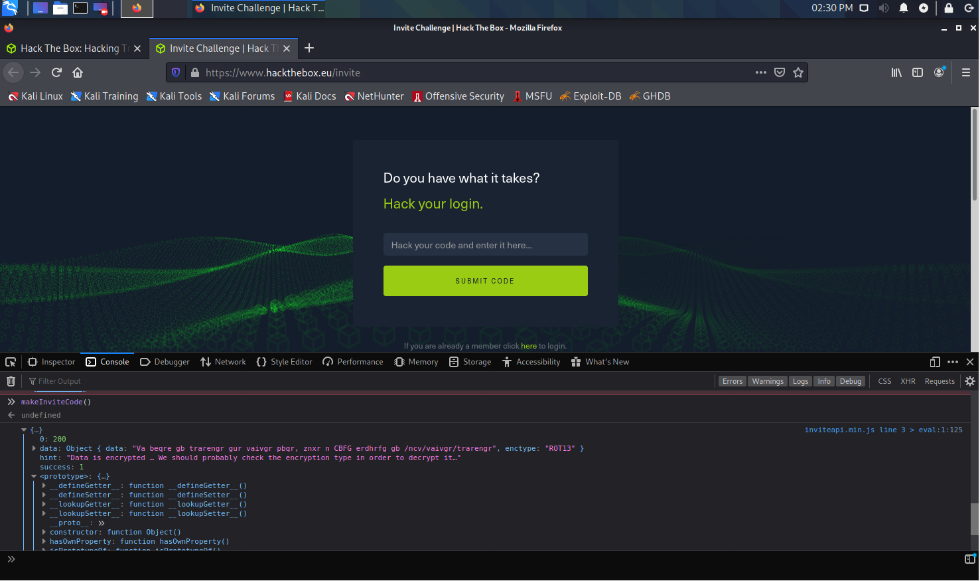
Task: Toggle the Info filter button
Action: [x=824, y=381]
